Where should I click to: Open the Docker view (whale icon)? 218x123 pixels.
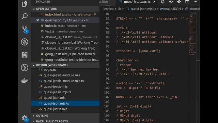[x=25, y=80]
